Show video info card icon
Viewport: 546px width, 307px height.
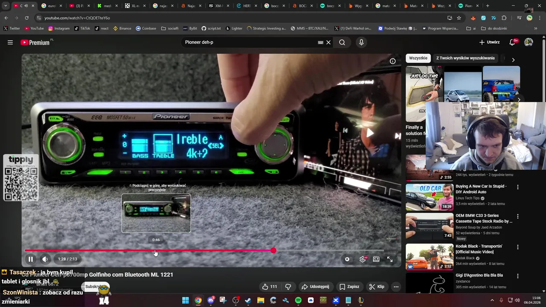pos(393,61)
